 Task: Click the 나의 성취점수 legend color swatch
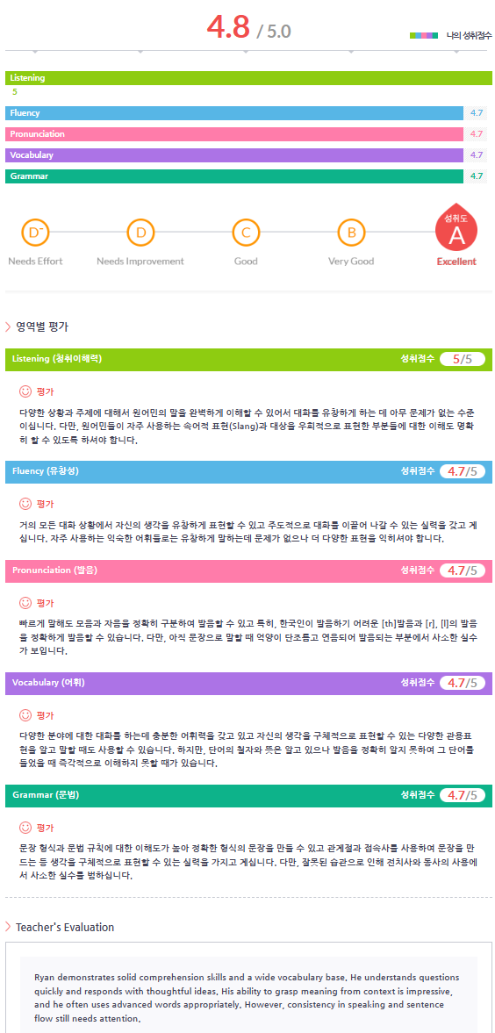pos(423,35)
